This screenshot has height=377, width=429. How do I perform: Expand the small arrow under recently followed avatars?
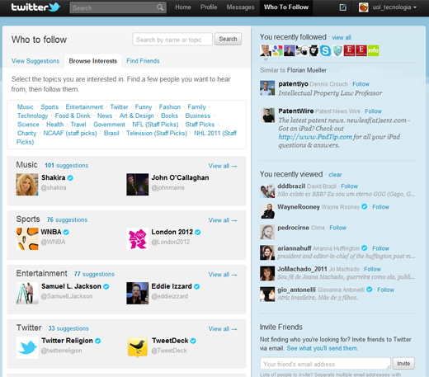tap(266, 59)
